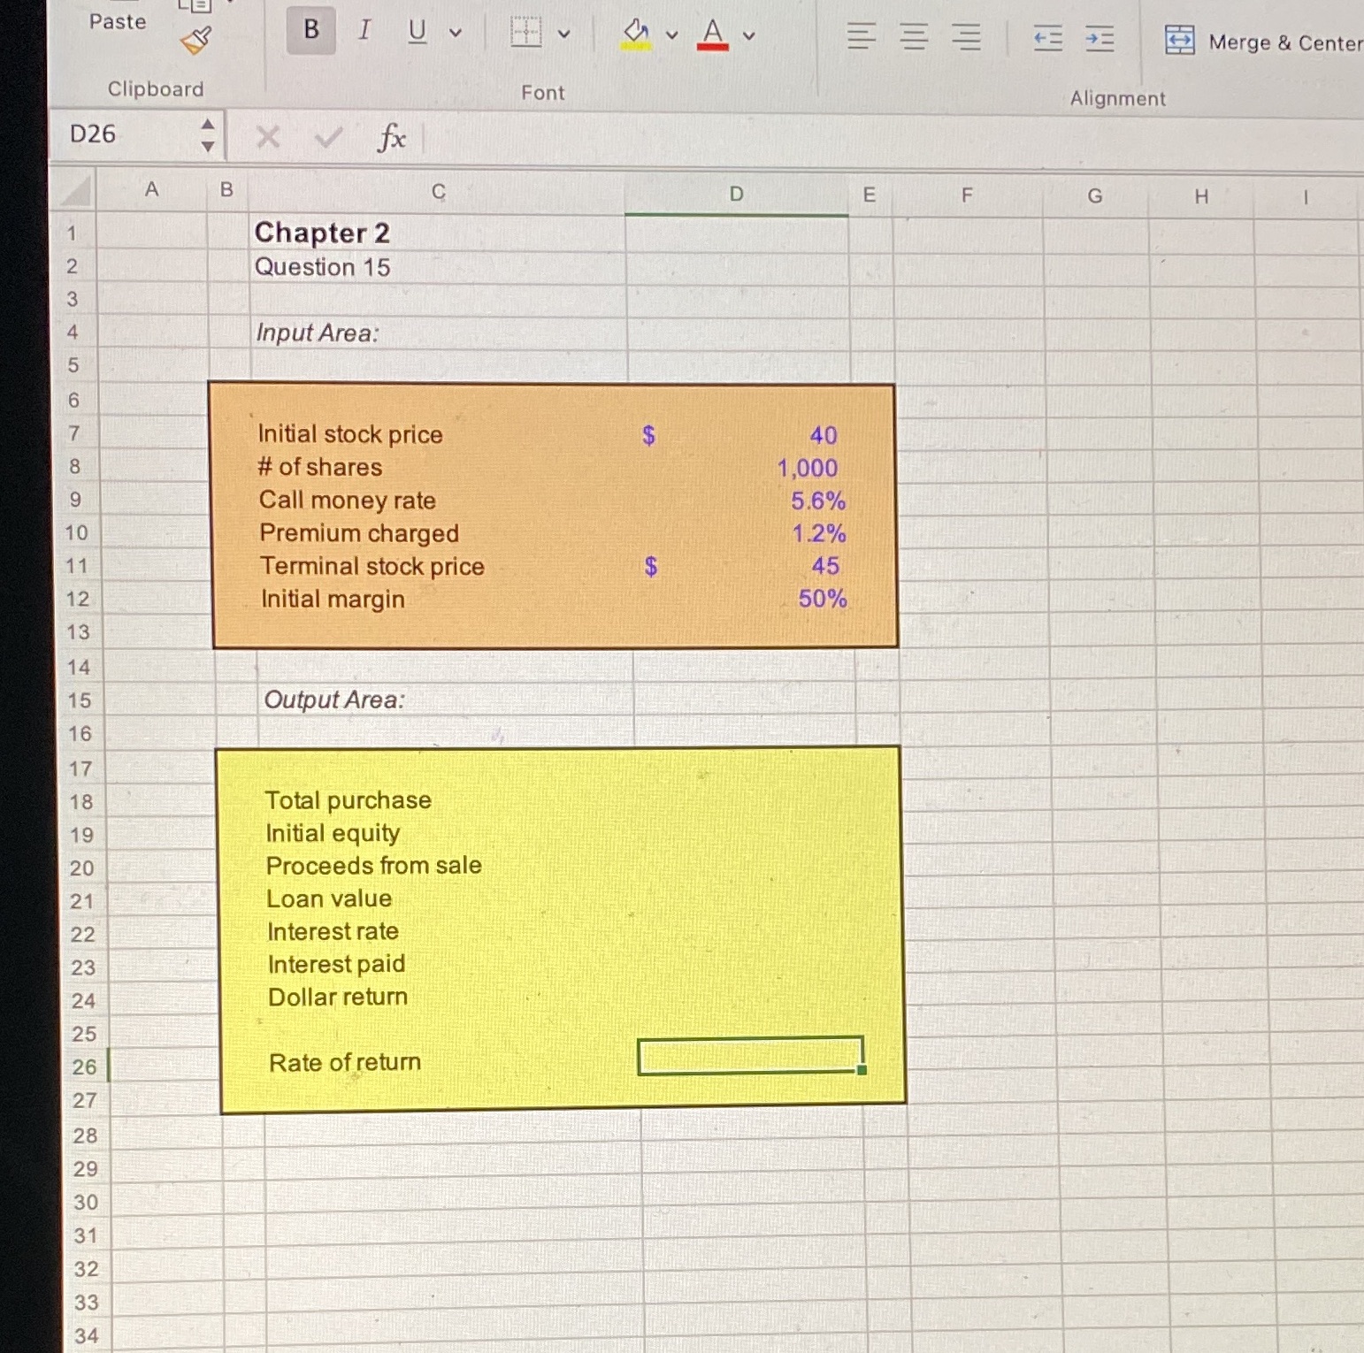Select the shares value 1,000
The height and width of the screenshot is (1353, 1364).
[x=808, y=468]
